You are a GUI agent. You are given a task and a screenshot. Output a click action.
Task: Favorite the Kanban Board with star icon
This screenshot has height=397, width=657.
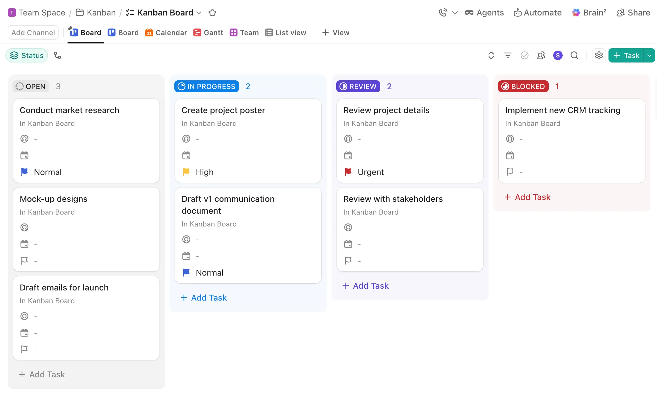coord(212,12)
